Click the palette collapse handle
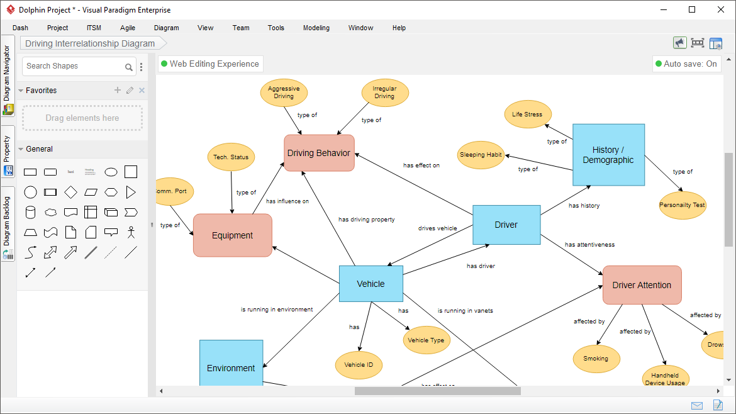Screen dimensions: 736x414 point(152,225)
